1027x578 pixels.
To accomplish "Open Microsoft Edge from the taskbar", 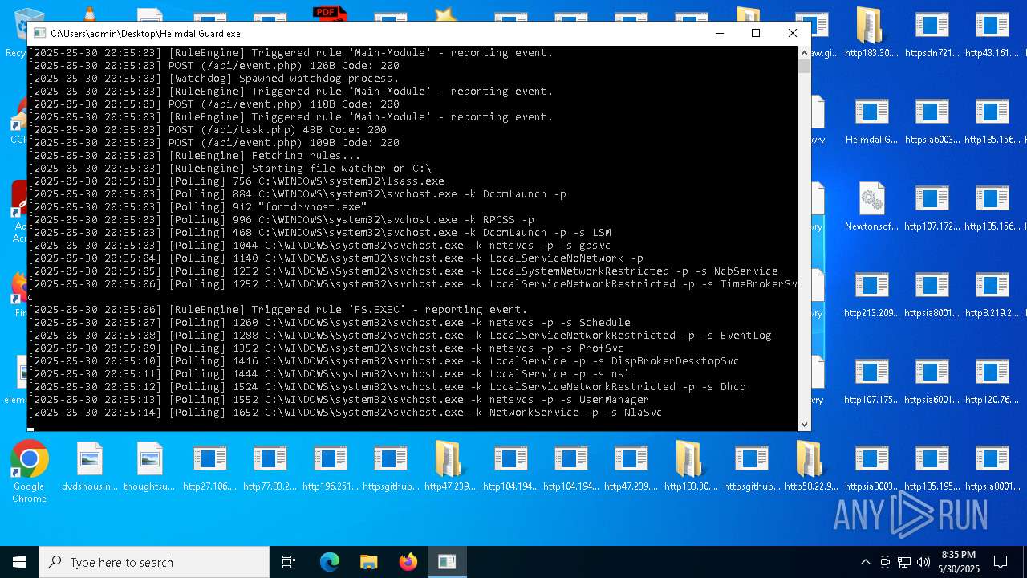I will click(330, 562).
